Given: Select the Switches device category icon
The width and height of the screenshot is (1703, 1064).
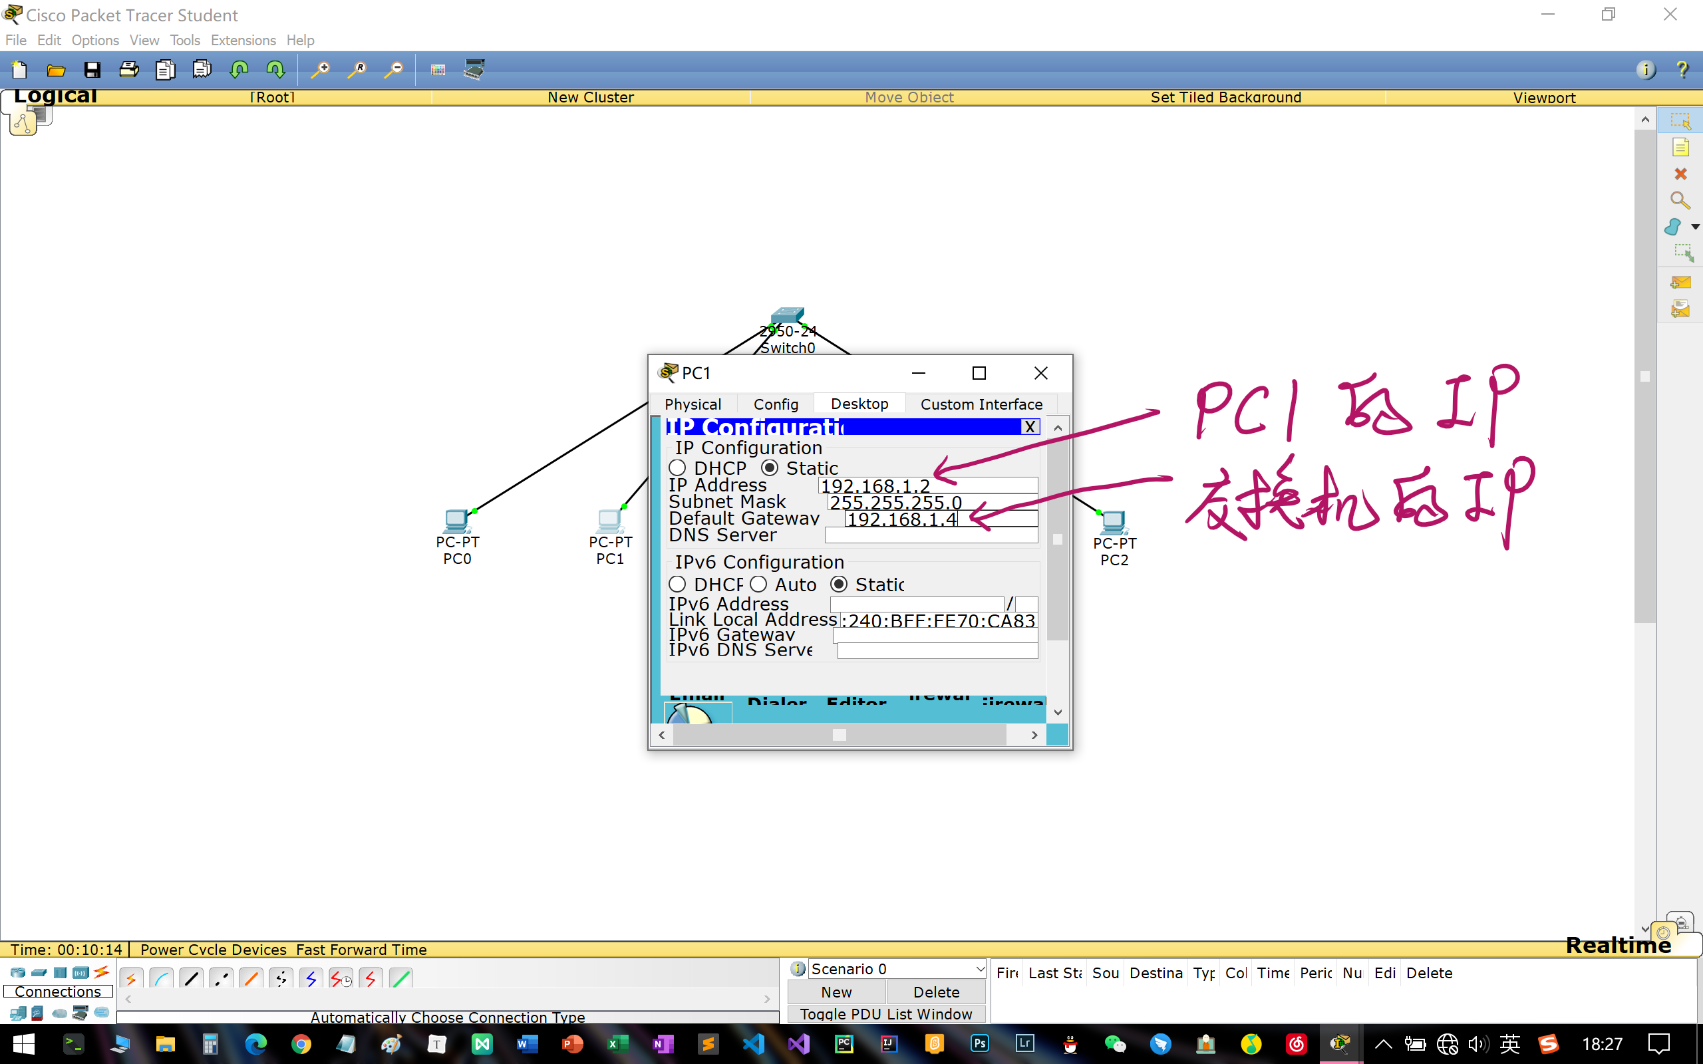Looking at the screenshot, I should coord(39,972).
